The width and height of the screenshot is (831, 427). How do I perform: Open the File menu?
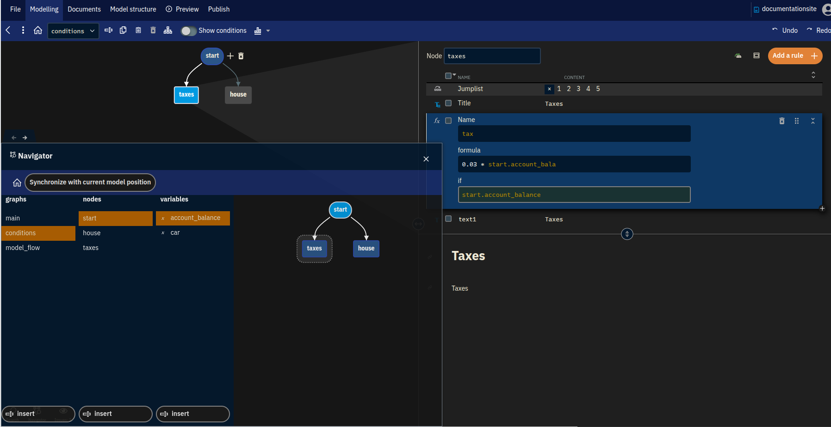pyautogui.click(x=15, y=9)
